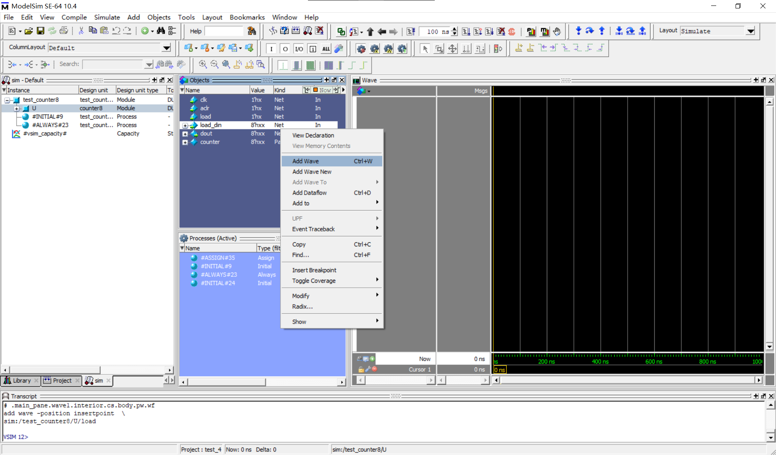Select the arrow Select Mode cursor tool
Image resolution: width=776 pixels, height=455 pixels.
tap(425, 49)
